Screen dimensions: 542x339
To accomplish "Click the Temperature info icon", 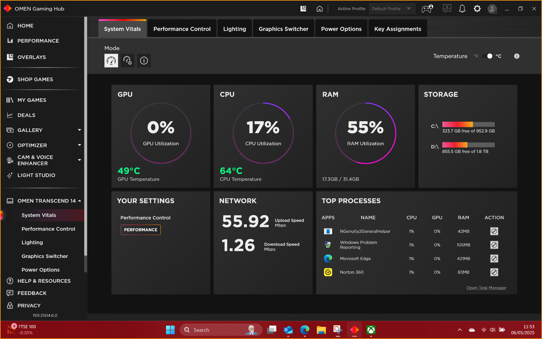I will 517,56.
